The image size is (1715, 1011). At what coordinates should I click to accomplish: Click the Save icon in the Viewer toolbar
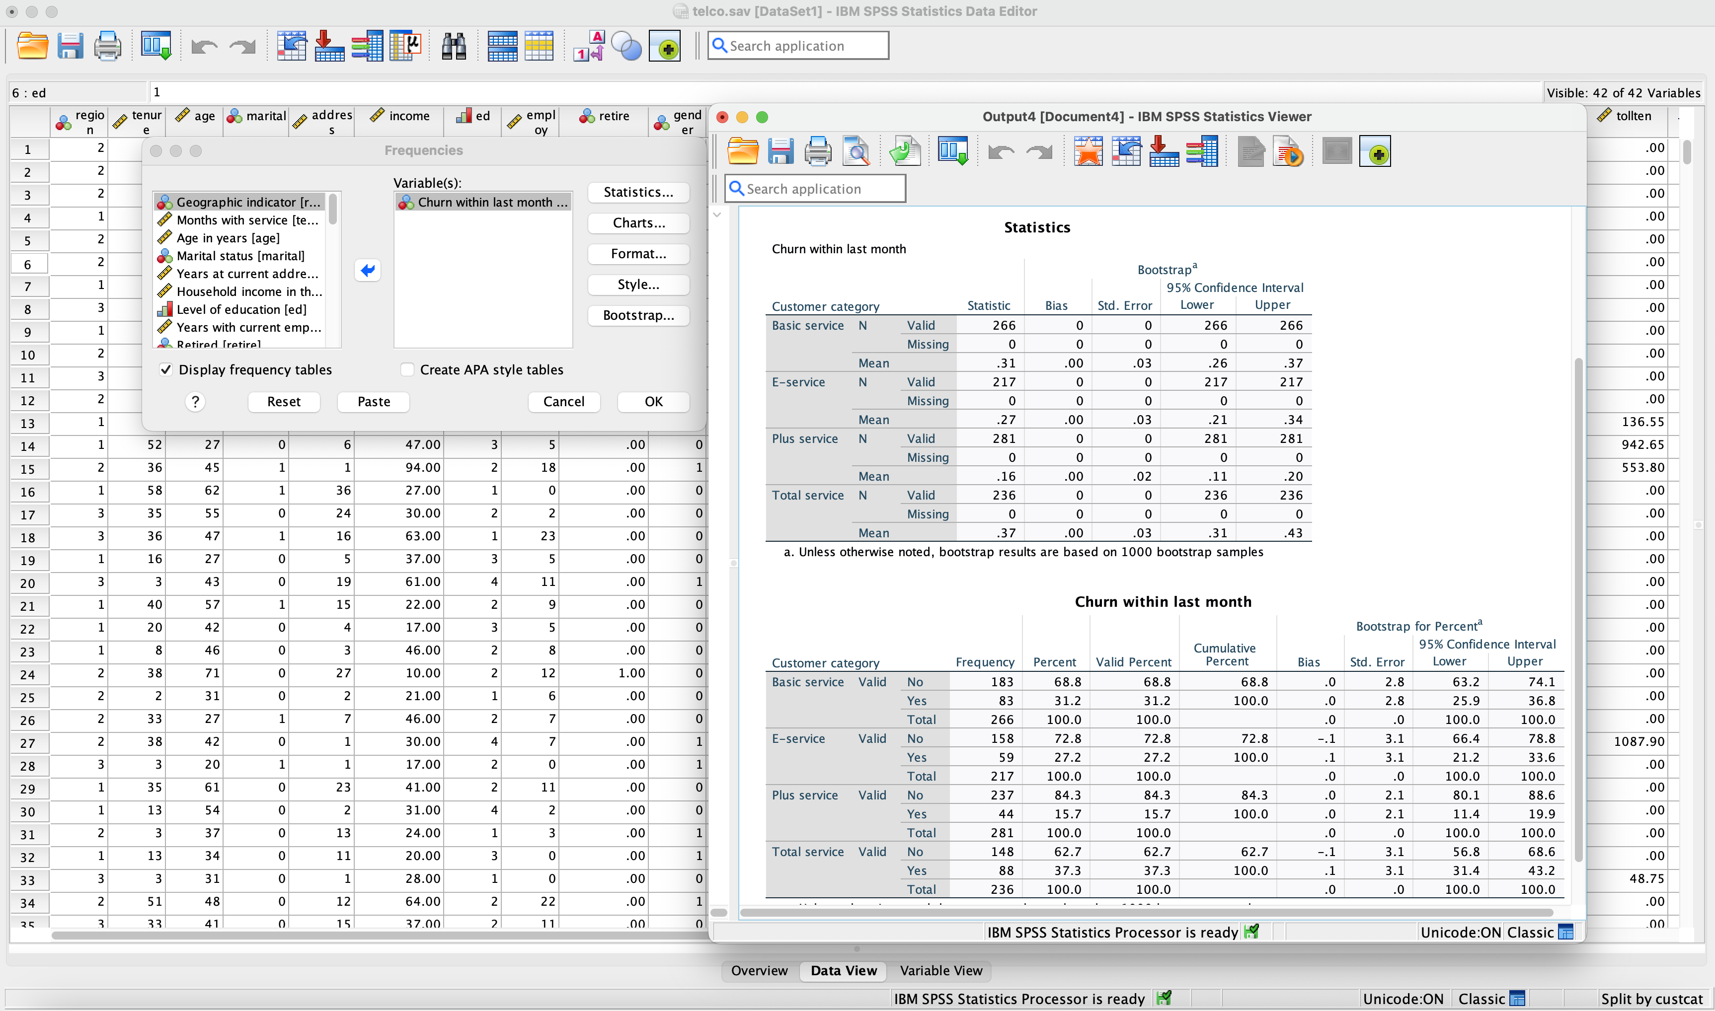780,150
